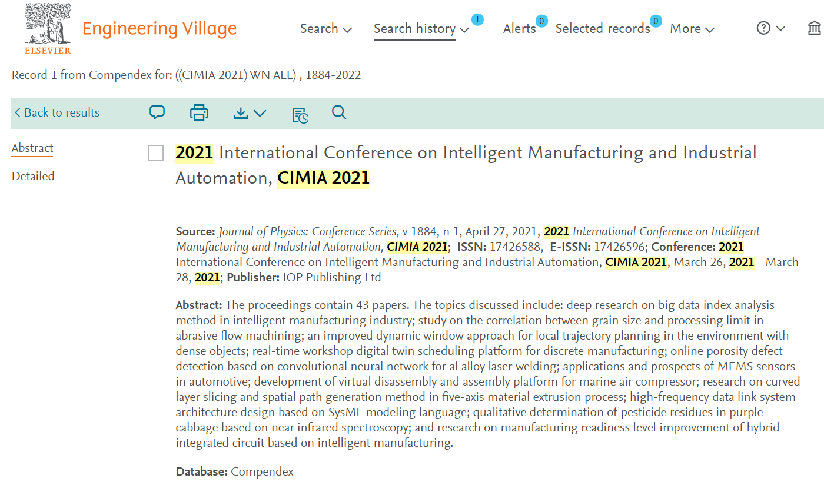Expand the Search dropdown menu
The image size is (824, 495).
point(326,29)
